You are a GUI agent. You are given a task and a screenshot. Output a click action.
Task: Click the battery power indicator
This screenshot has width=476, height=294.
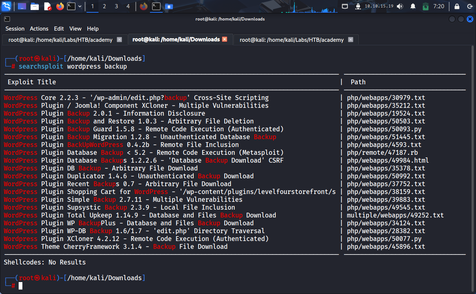pyautogui.click(x=426, y=6)
